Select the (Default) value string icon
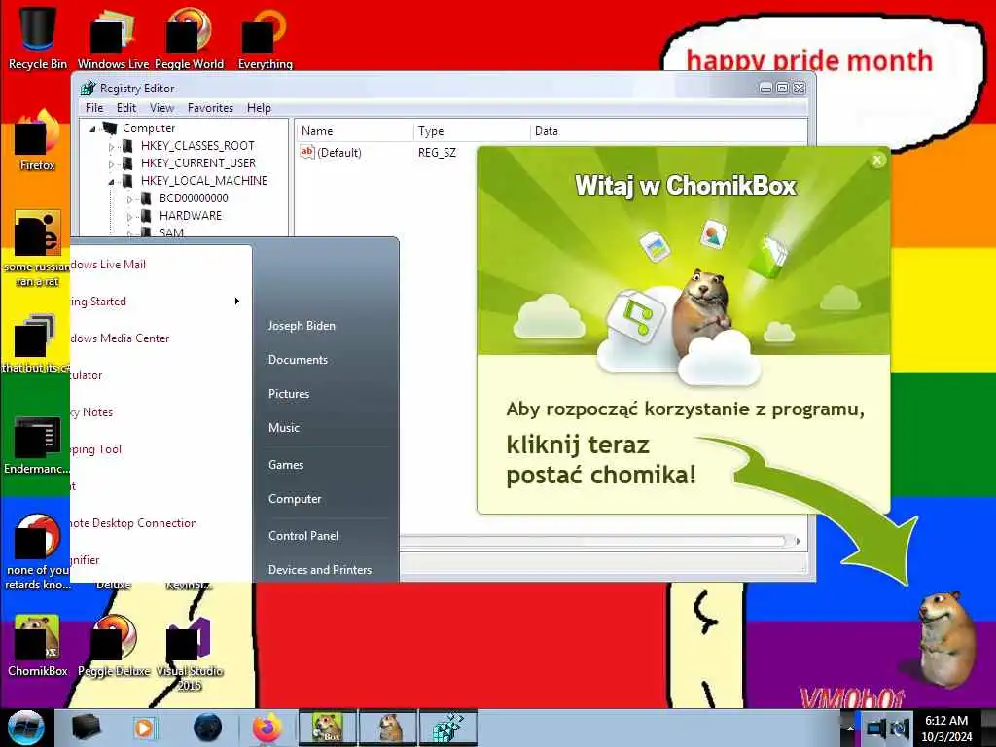996x747 pixels. pos(307,152)
